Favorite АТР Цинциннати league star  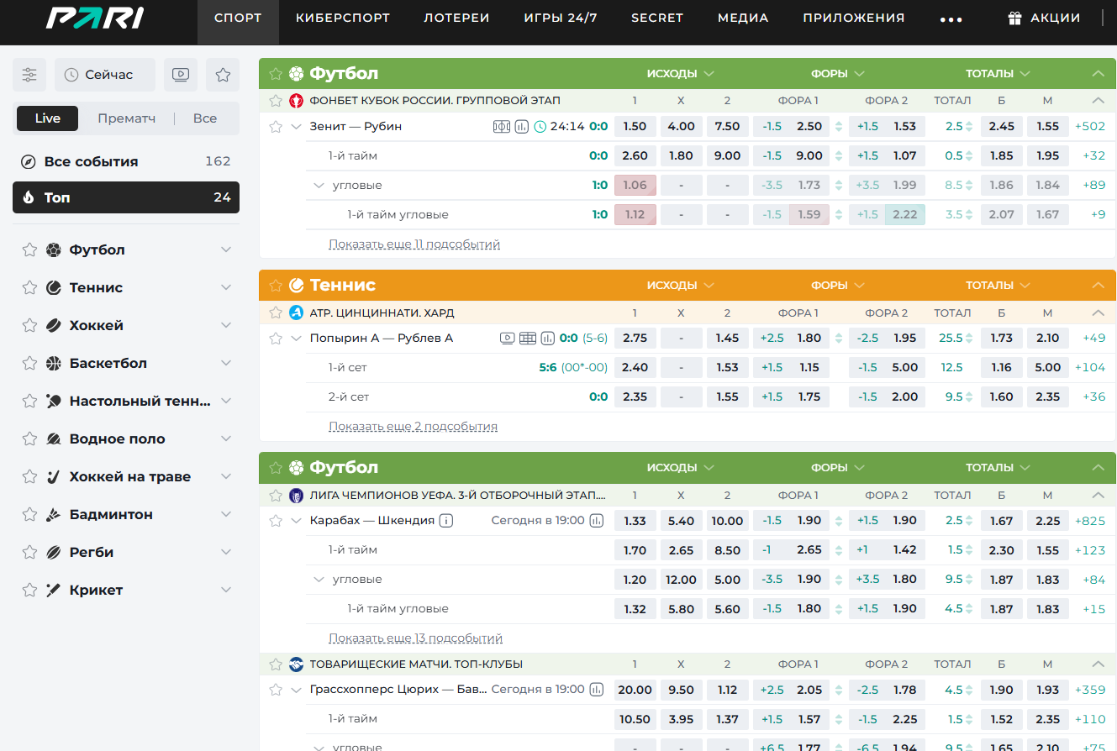[x=275, y=313]
